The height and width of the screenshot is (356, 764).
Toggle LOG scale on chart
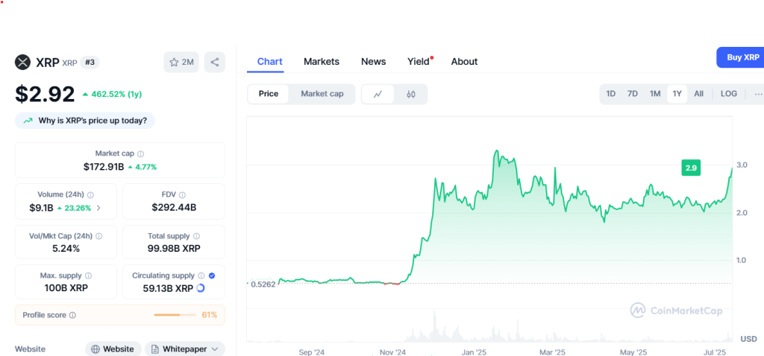click(x=729, y=94)
